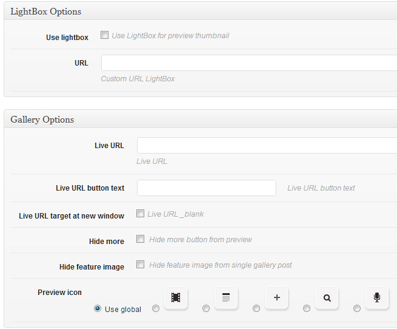This screenshot has width=397, height=329.
Task: Click the Gallery Options panel header
Action: tap(201, 119)
